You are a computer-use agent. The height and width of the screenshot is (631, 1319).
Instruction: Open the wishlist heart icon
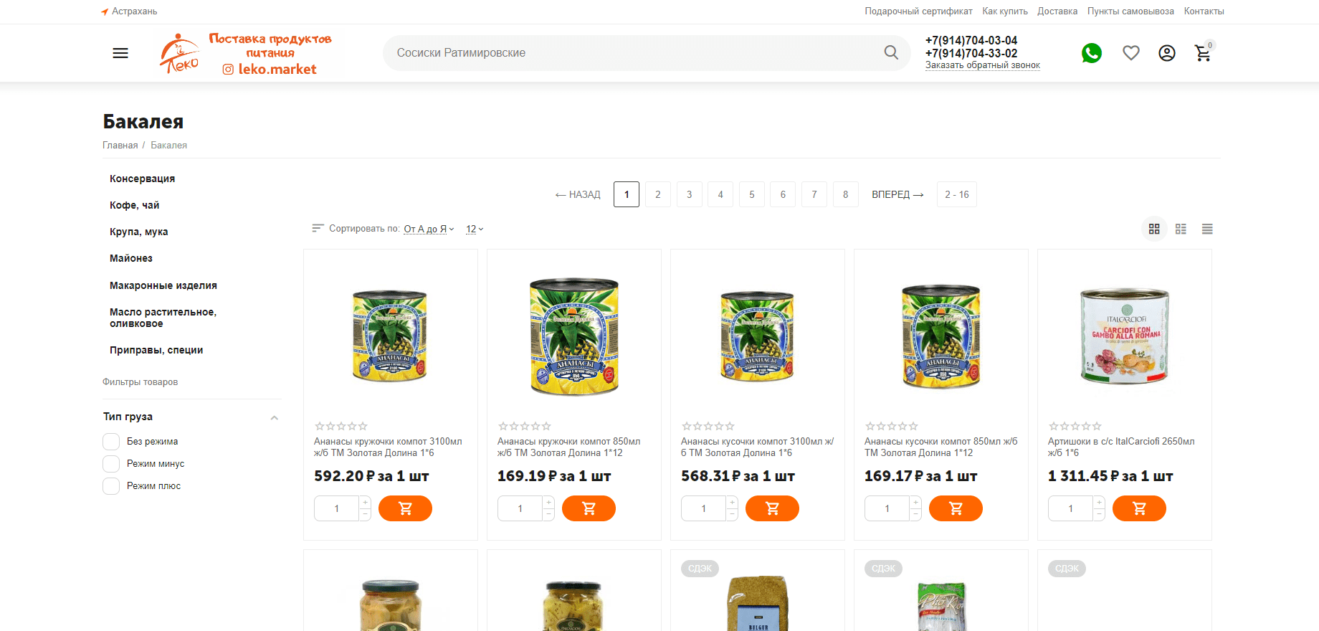coord(1131,53)
